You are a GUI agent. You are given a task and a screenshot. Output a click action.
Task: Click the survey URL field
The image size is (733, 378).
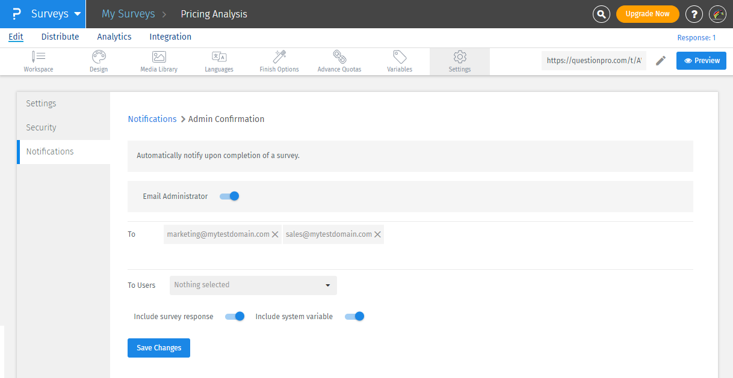click(594, 61)
